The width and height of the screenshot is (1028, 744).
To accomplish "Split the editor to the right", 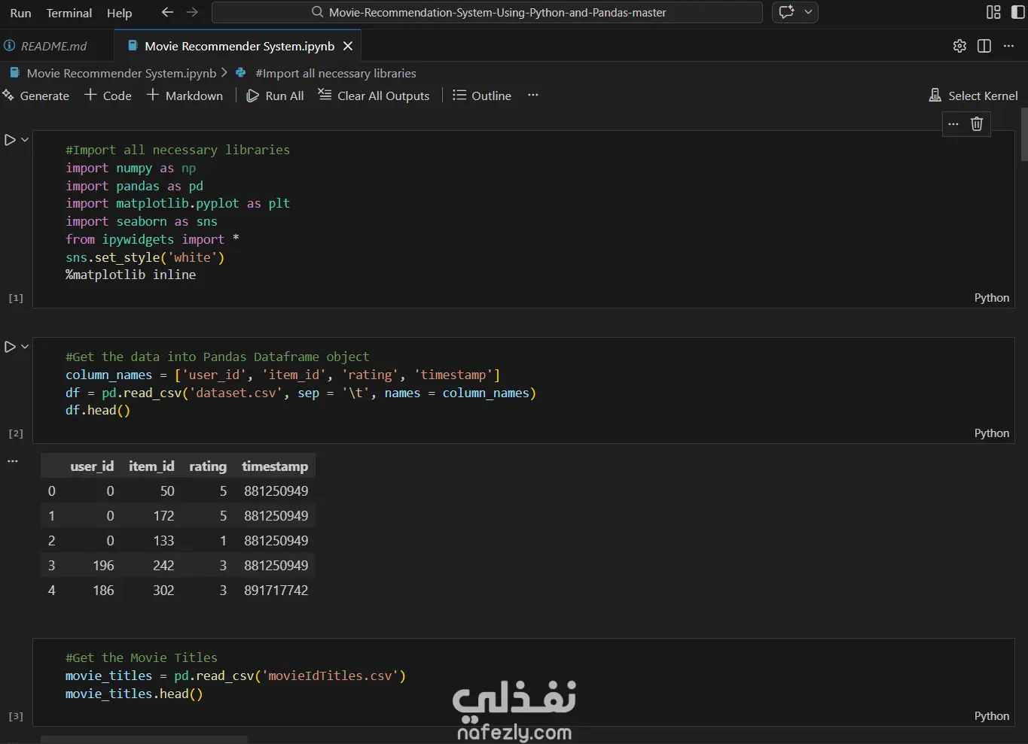I will pyautogui.click(x=984, y=46).
